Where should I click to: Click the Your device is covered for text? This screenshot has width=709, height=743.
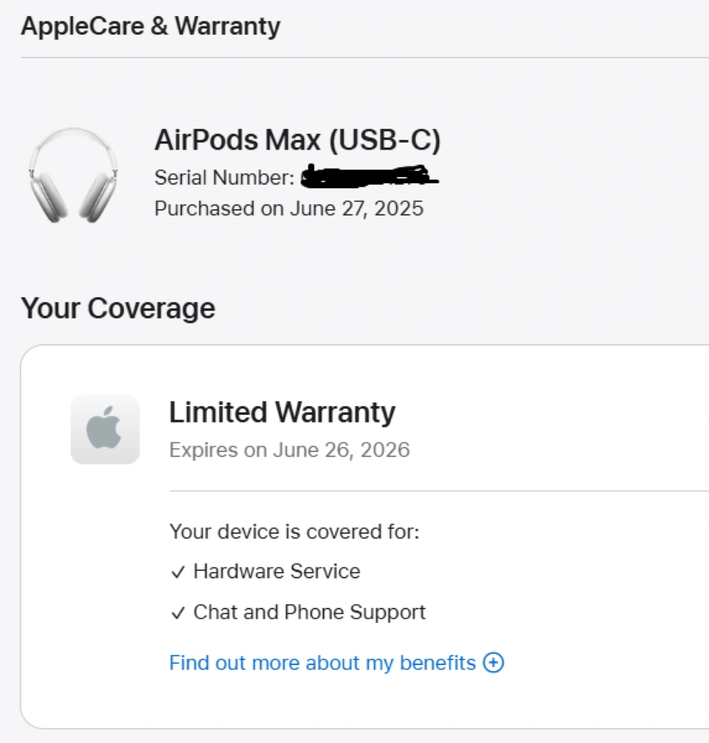tap(294, 531)
